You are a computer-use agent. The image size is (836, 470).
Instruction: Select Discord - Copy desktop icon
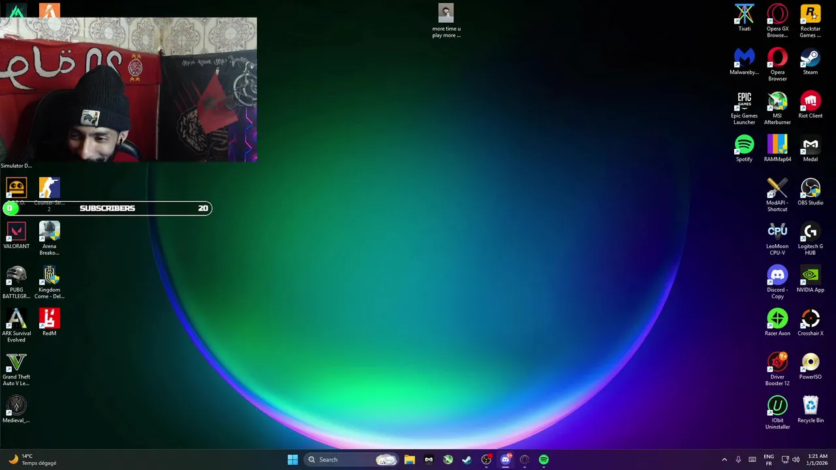777,283
